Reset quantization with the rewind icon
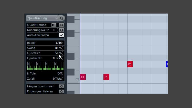Viewport: 192px width, 108px height. pyautogui.click(x=54, y=25)
